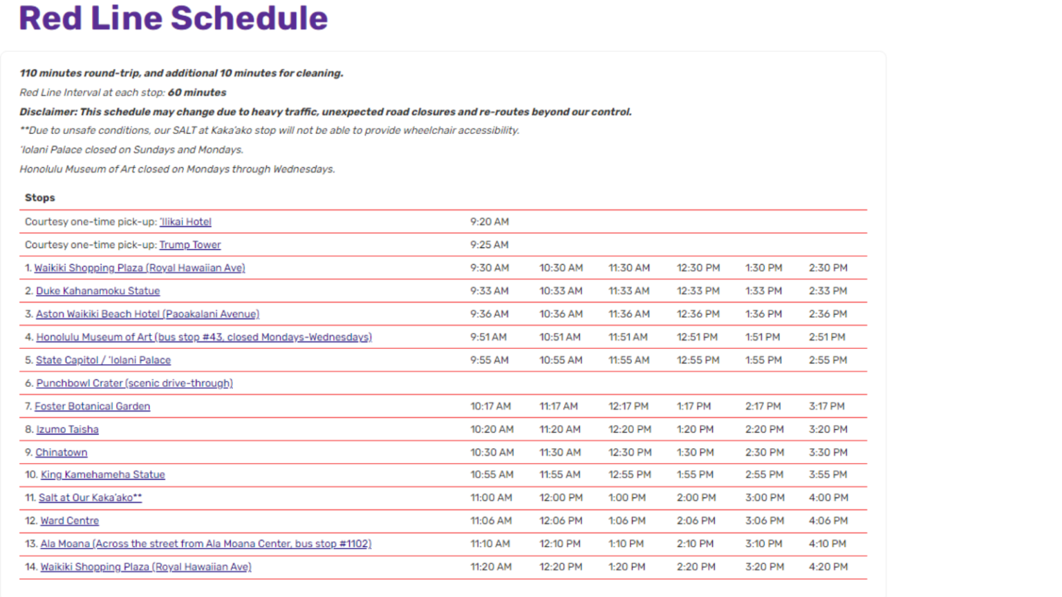Click the Chinatown stop link

pos(62,453)
